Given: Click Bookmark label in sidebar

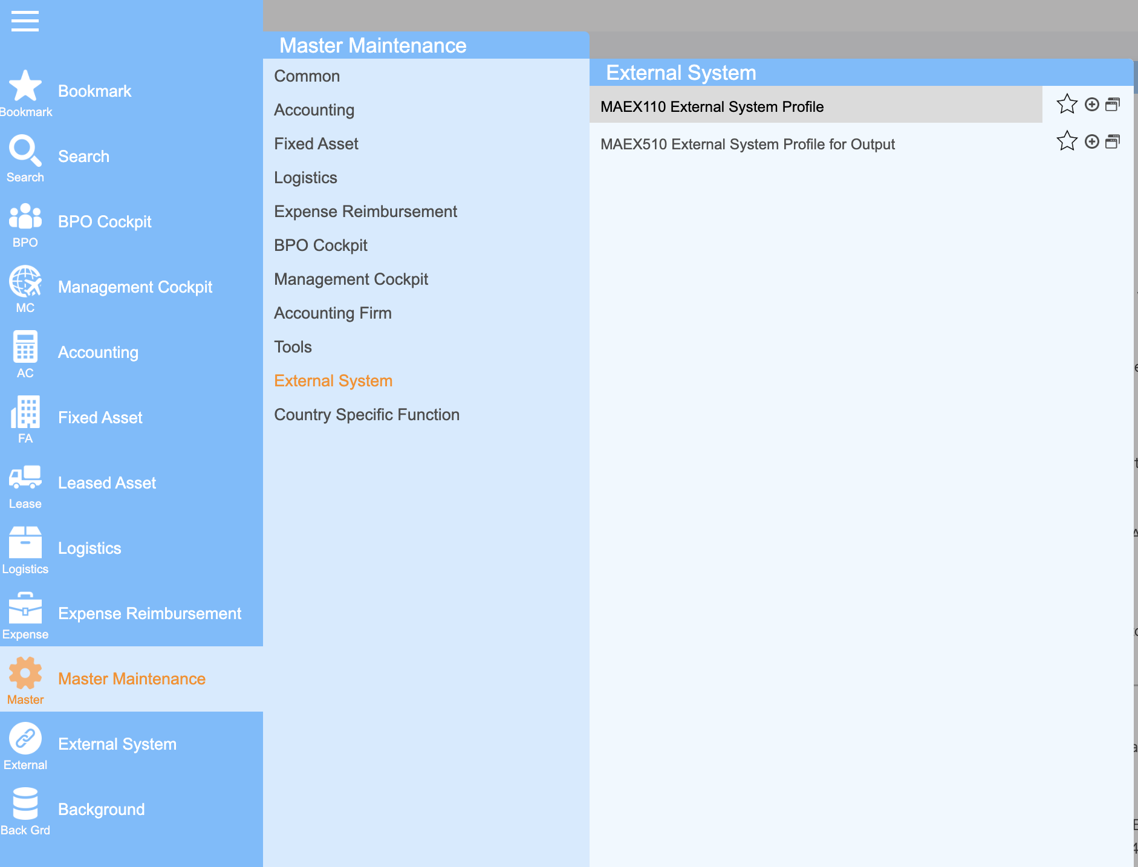Looking at the screenshot, I should tap(95, 91).
